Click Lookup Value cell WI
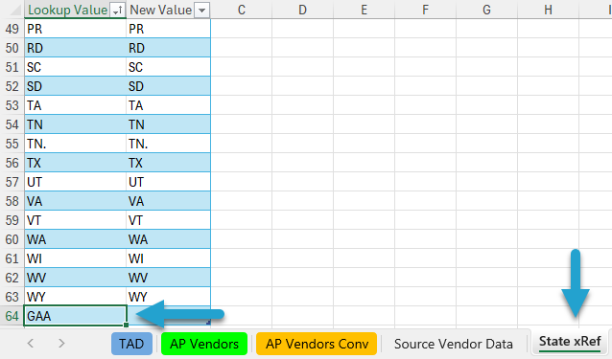Image resolution: width=612 pixels, height=359 pixels. (76, 258)
